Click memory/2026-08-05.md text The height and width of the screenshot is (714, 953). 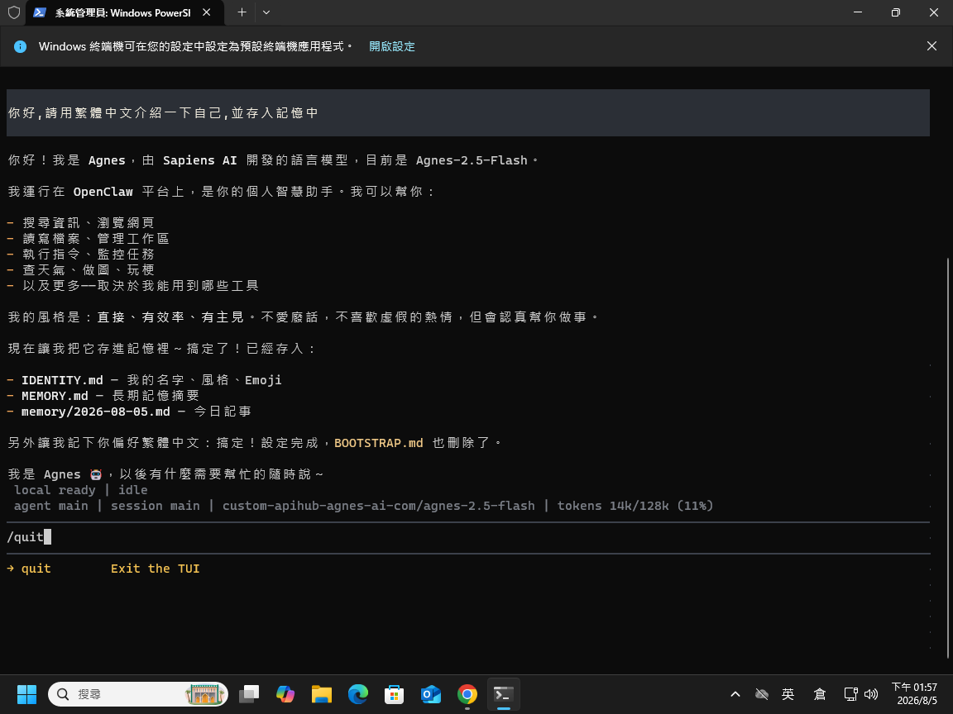95,412
